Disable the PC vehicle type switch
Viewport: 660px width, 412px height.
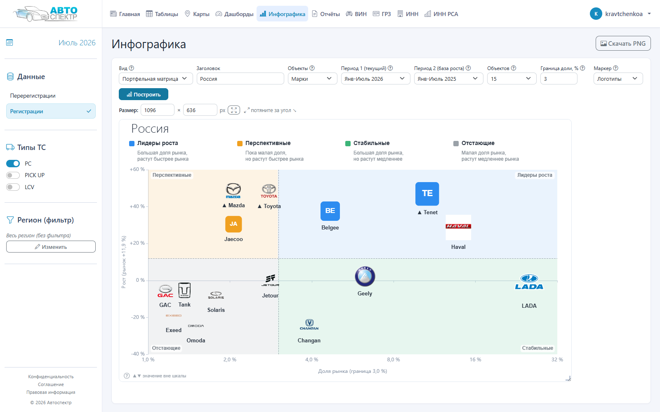coord(13,164)
